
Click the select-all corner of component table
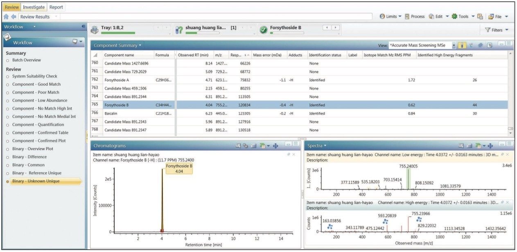tap(95, 55)
